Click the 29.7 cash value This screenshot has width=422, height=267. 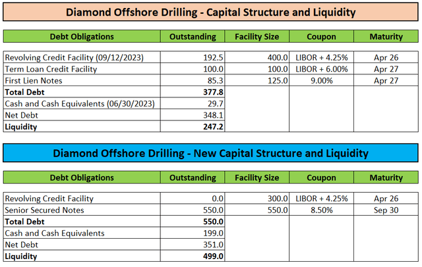(216, 104)
